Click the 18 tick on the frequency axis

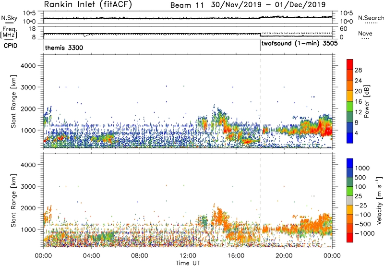point(32,28)
